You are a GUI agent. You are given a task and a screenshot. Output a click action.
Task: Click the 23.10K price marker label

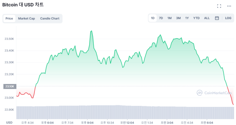10,87
